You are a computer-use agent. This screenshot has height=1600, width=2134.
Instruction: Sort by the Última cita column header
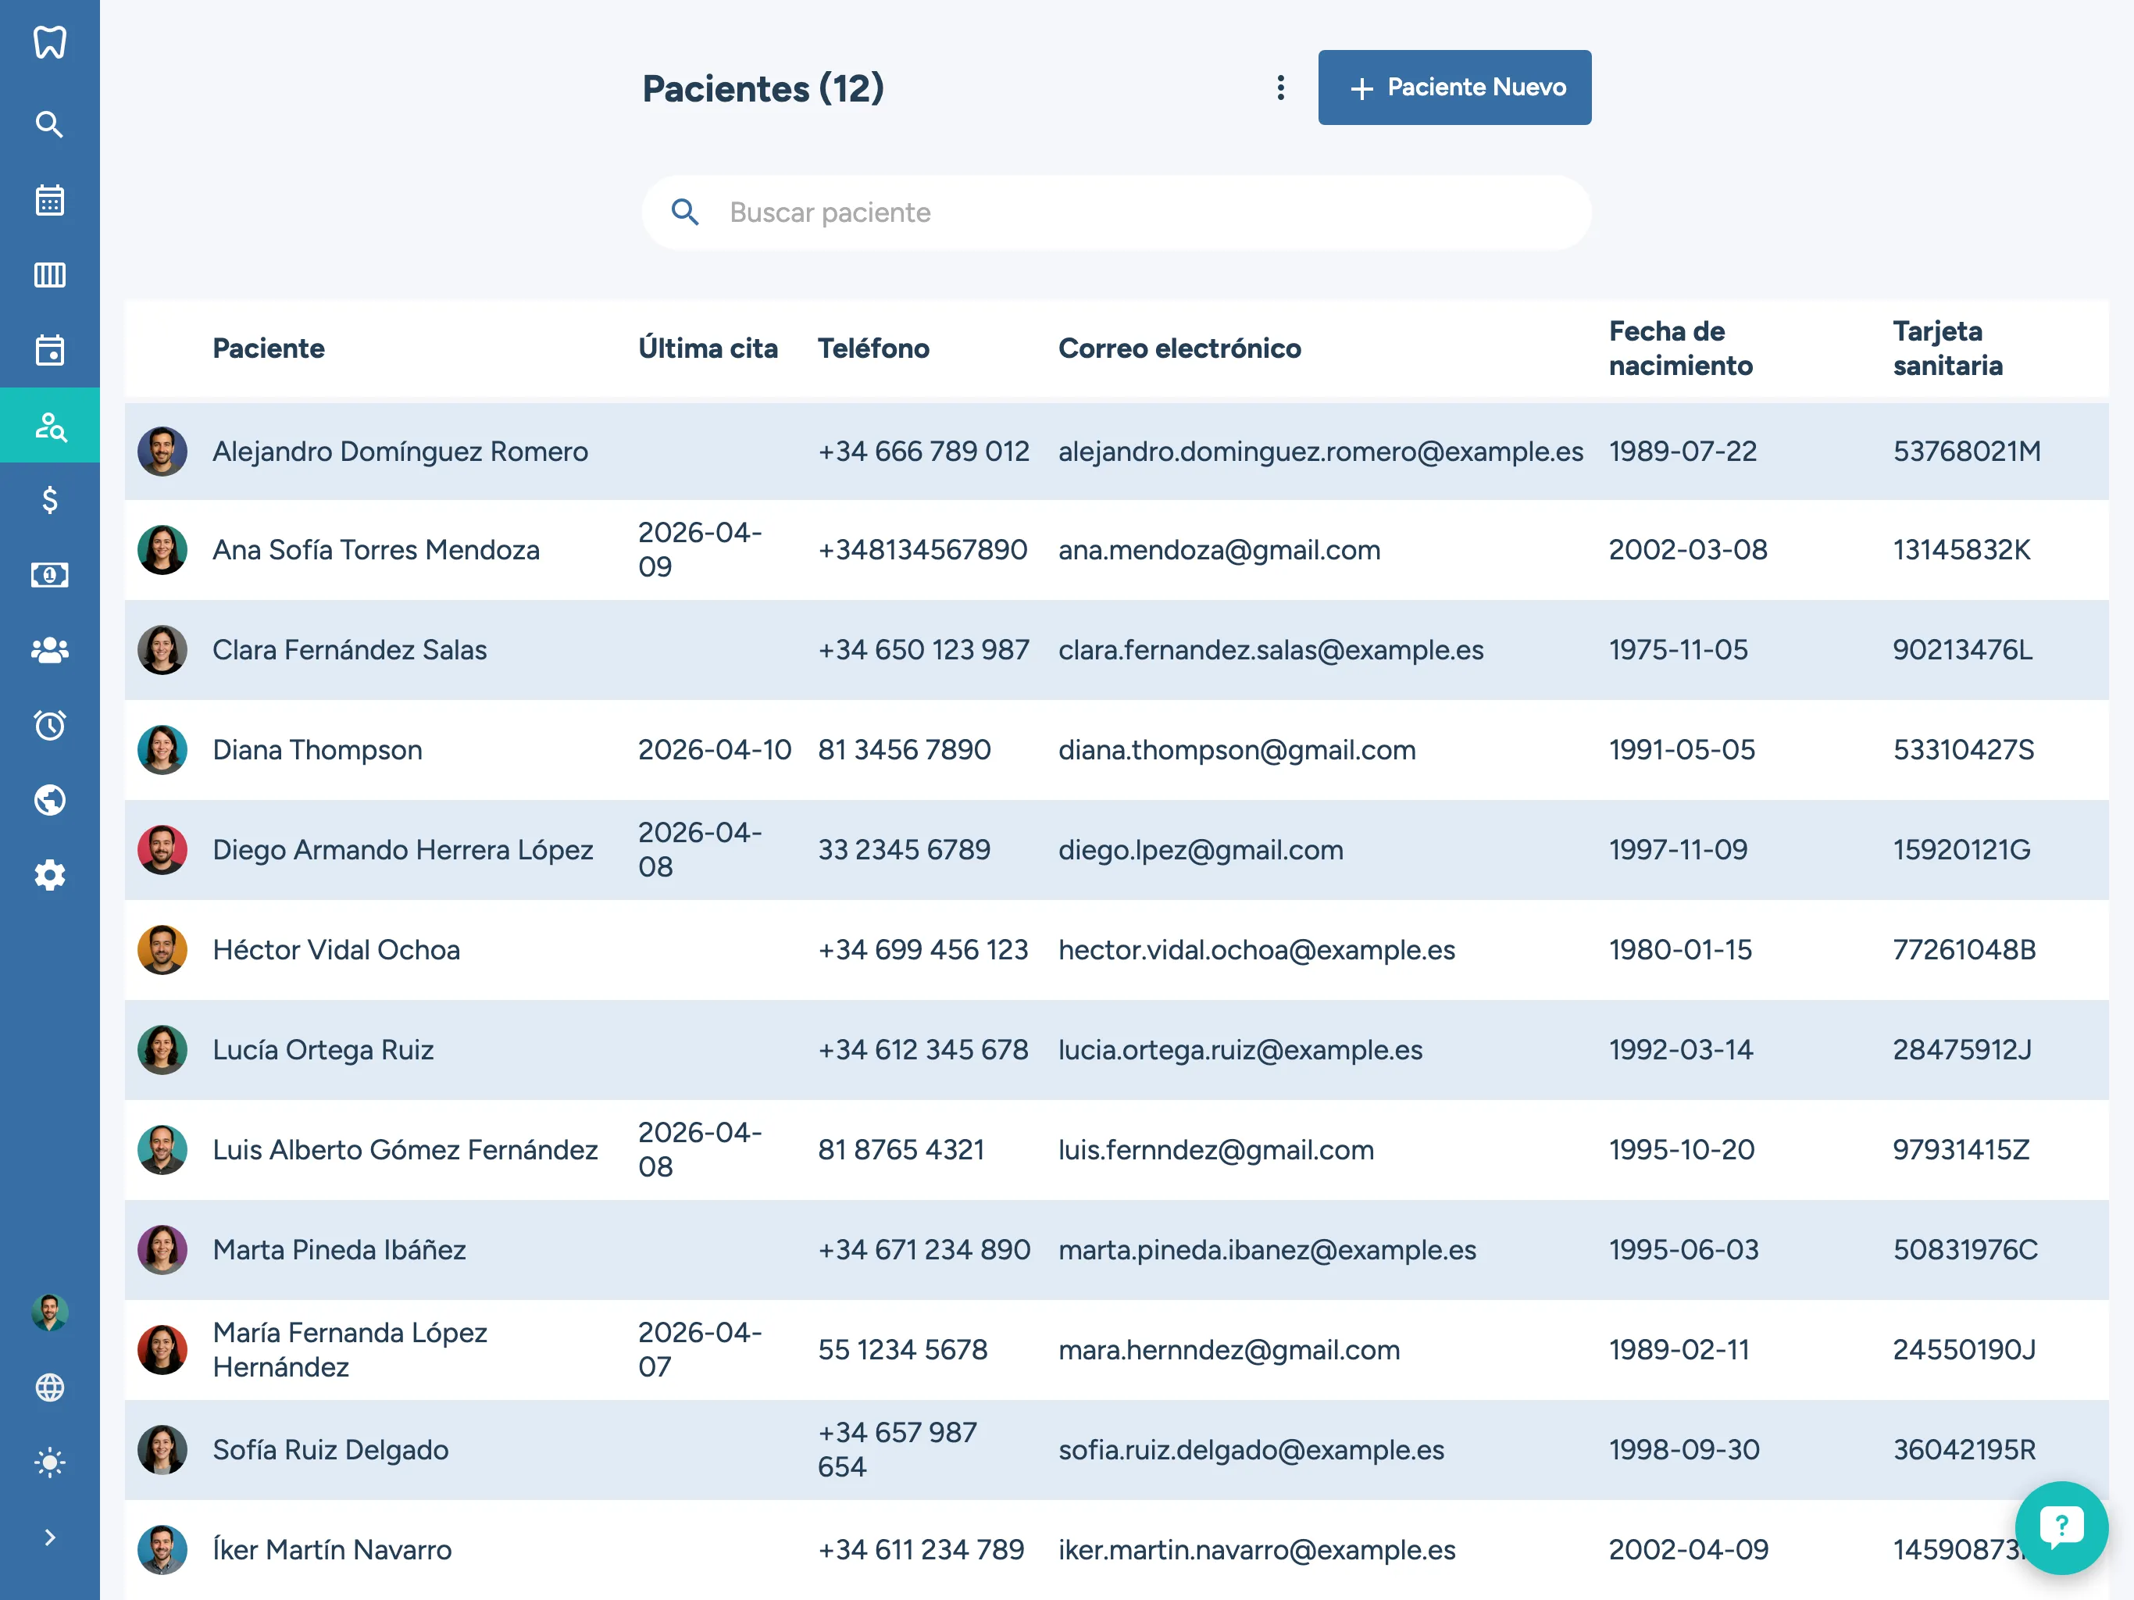click(x=707, y=348)
